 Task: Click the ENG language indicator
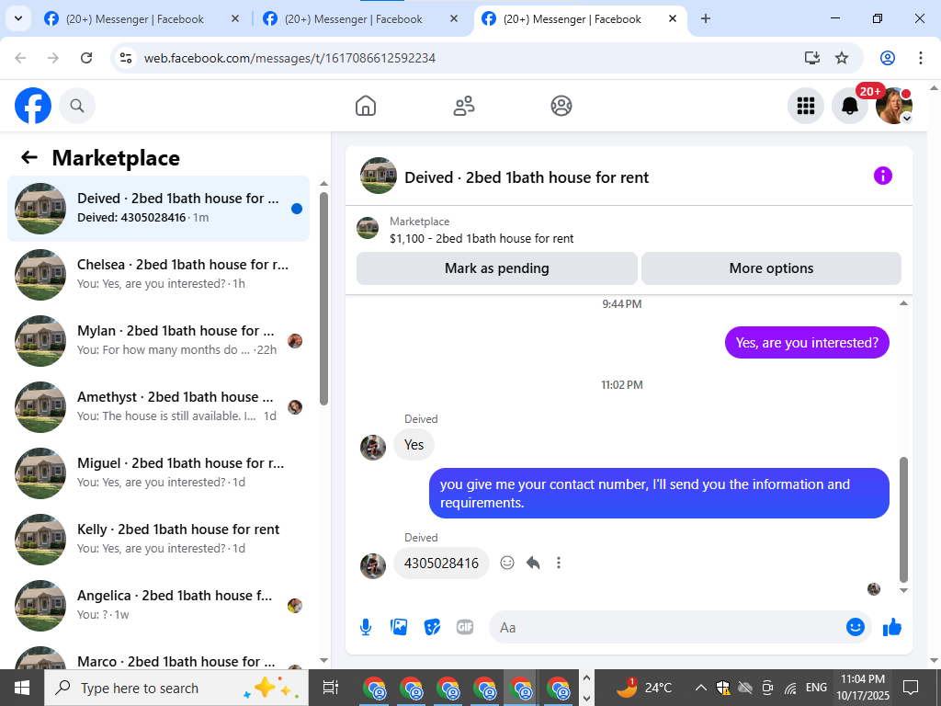[816, 688]
